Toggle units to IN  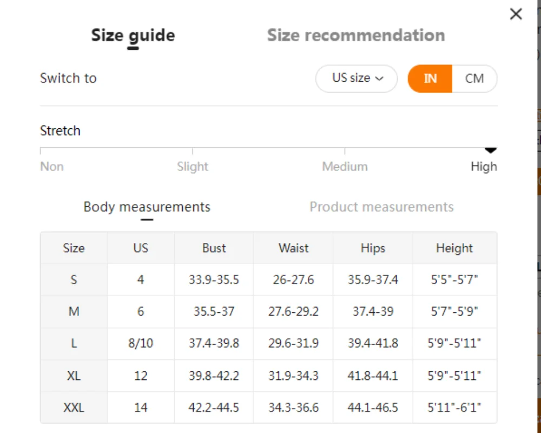[430, 78]
